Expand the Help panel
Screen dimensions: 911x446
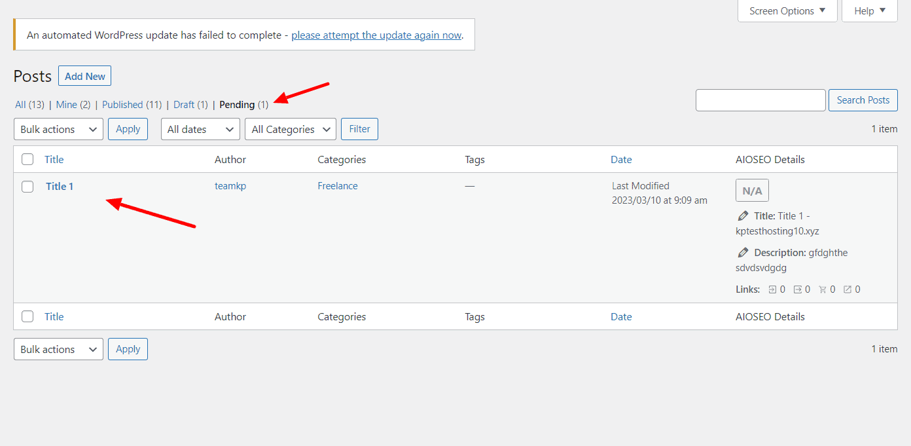tap(870, 10)
